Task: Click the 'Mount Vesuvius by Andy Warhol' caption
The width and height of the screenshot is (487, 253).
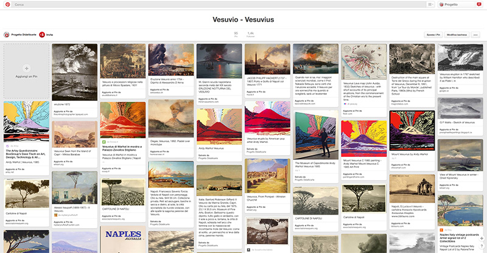Action: 410,154
